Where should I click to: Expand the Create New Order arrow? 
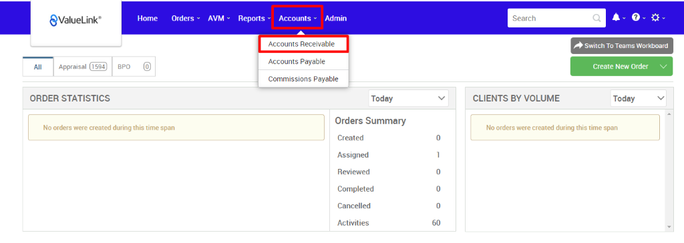[664, 66]
